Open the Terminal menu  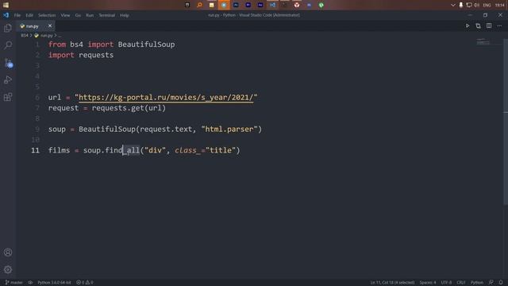pos(106,15)
